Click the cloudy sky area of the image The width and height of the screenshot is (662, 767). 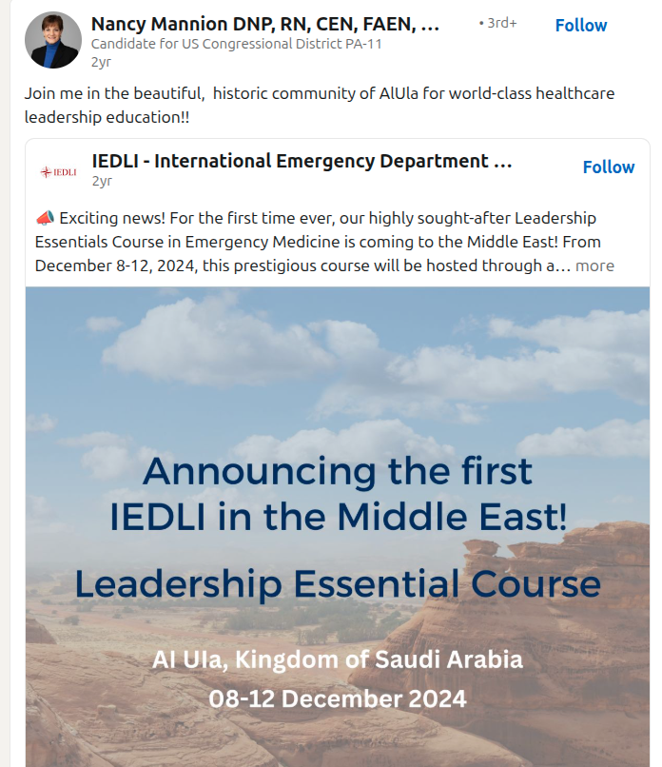click(338, 362)
